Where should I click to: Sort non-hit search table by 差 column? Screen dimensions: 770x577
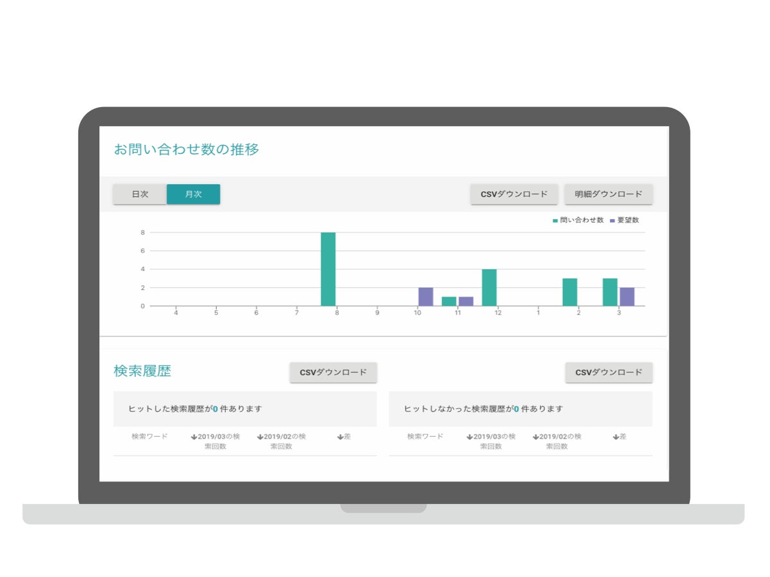click(619, 437)
